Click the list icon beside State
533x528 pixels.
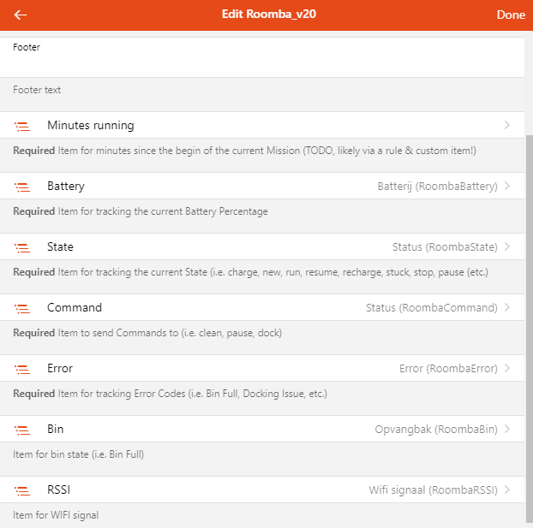(22, 248)
